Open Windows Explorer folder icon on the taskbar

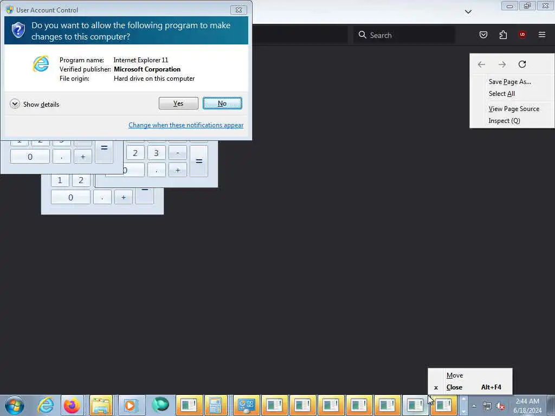pos(101,405)
